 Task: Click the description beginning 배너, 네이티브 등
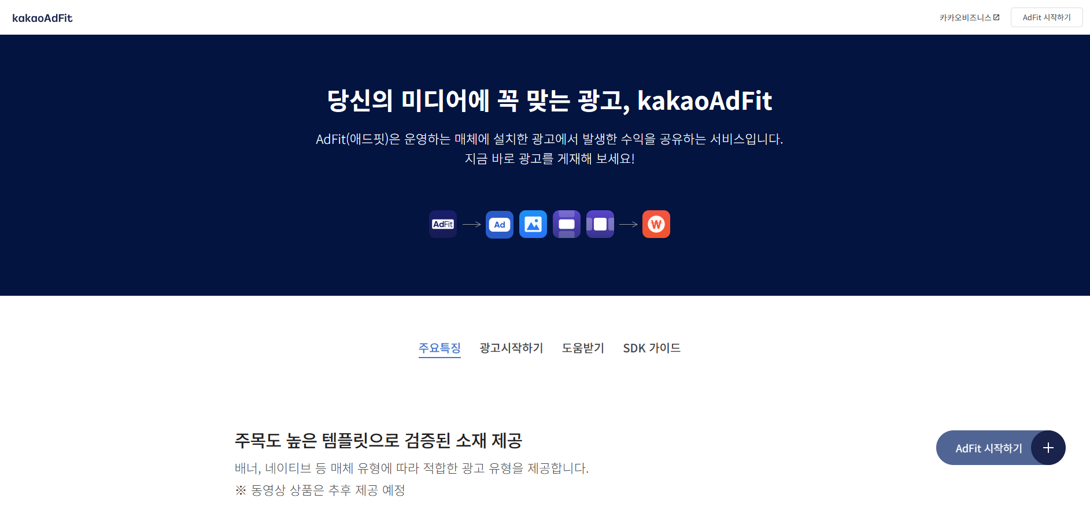coord(412,468)
